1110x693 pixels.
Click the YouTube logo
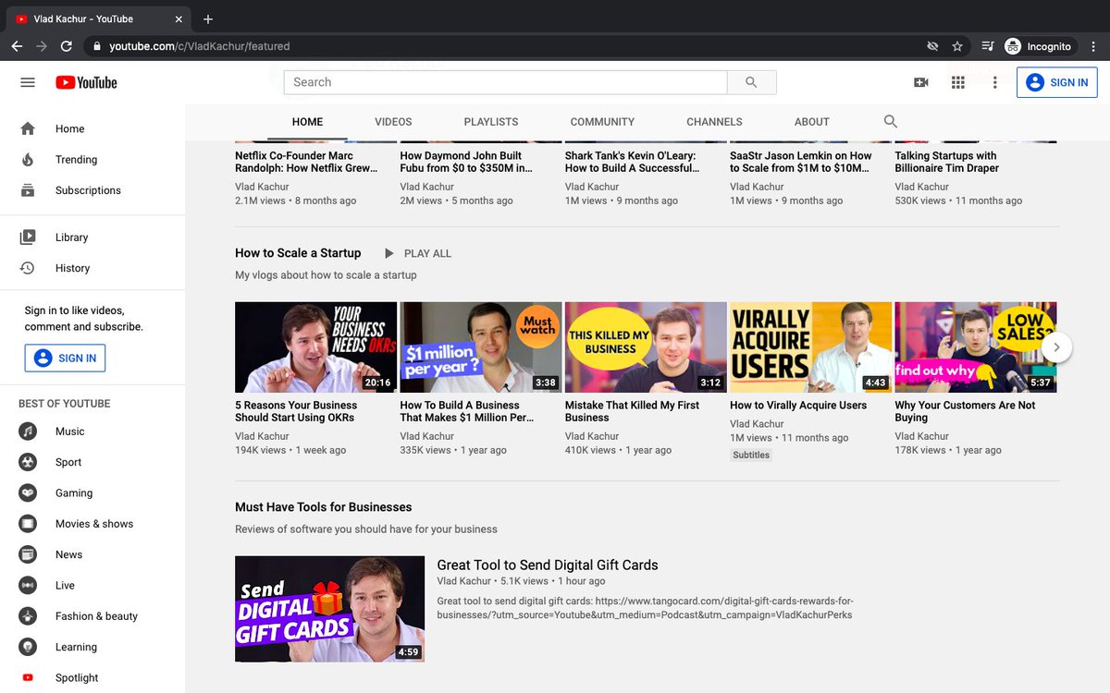pos(86,82)
